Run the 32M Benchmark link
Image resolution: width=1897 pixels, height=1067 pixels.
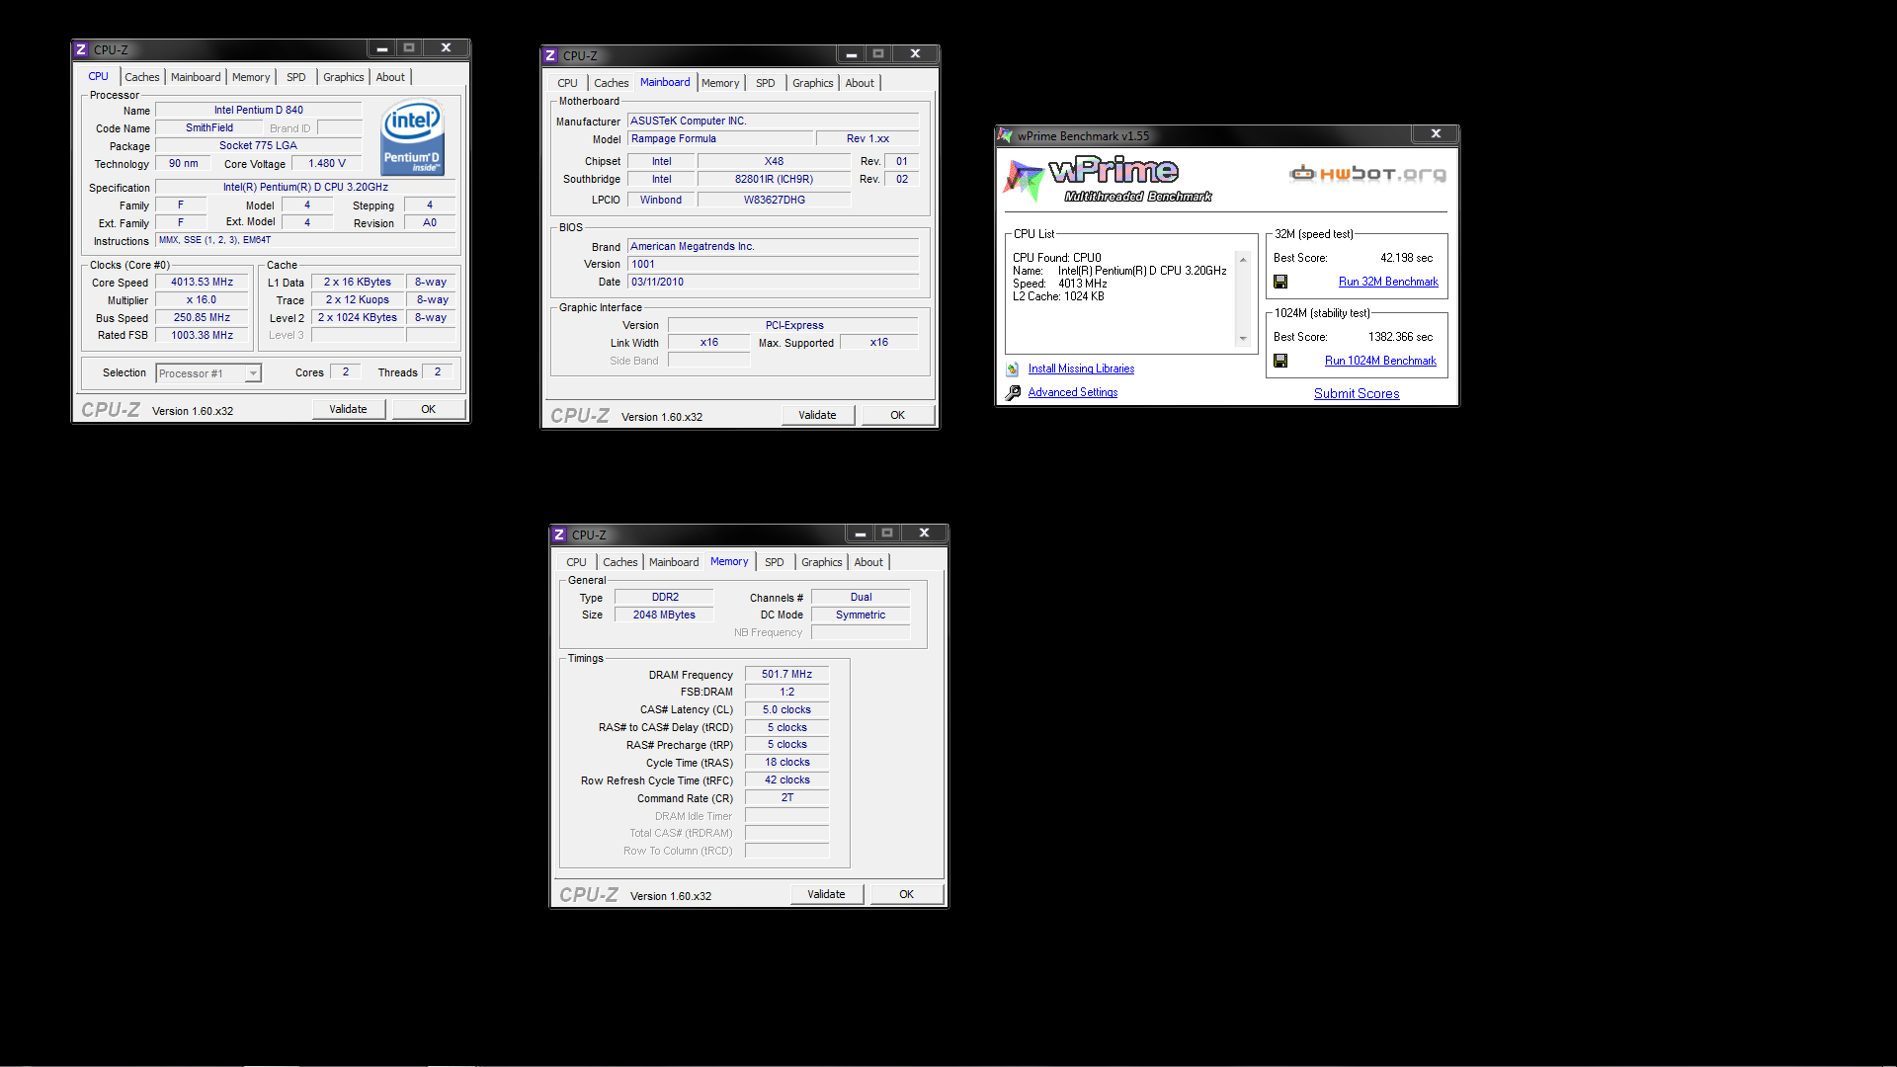tap(1388, 282)
